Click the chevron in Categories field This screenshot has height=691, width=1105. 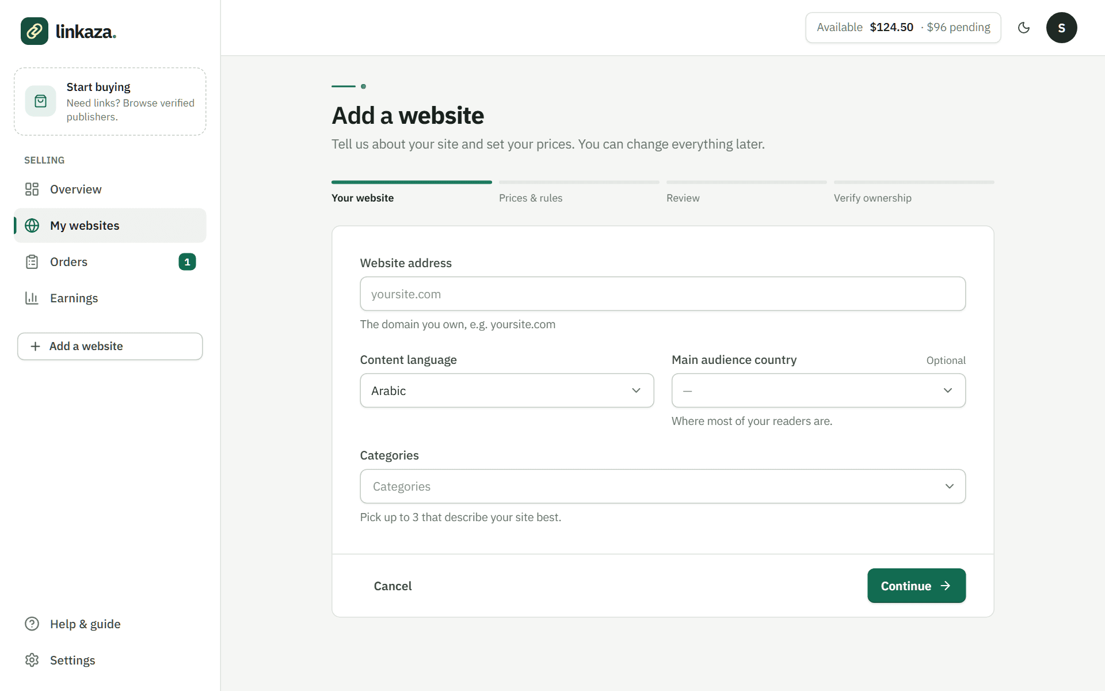(x=949, y=487)
